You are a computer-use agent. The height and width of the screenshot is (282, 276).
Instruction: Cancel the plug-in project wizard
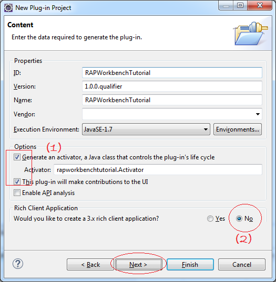(x=242, y=265)
